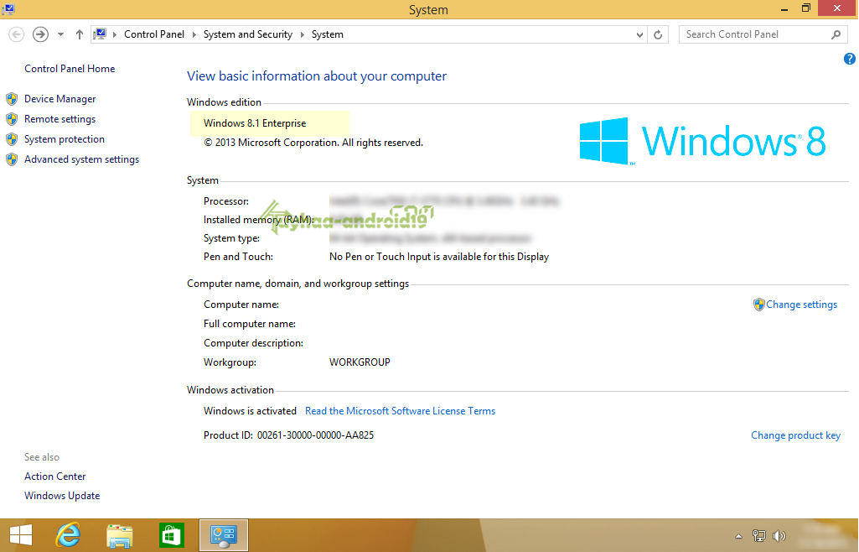Open Remote settings
Image resolution: width=859 pixels, height=552 pixels.
click(60, 119)
